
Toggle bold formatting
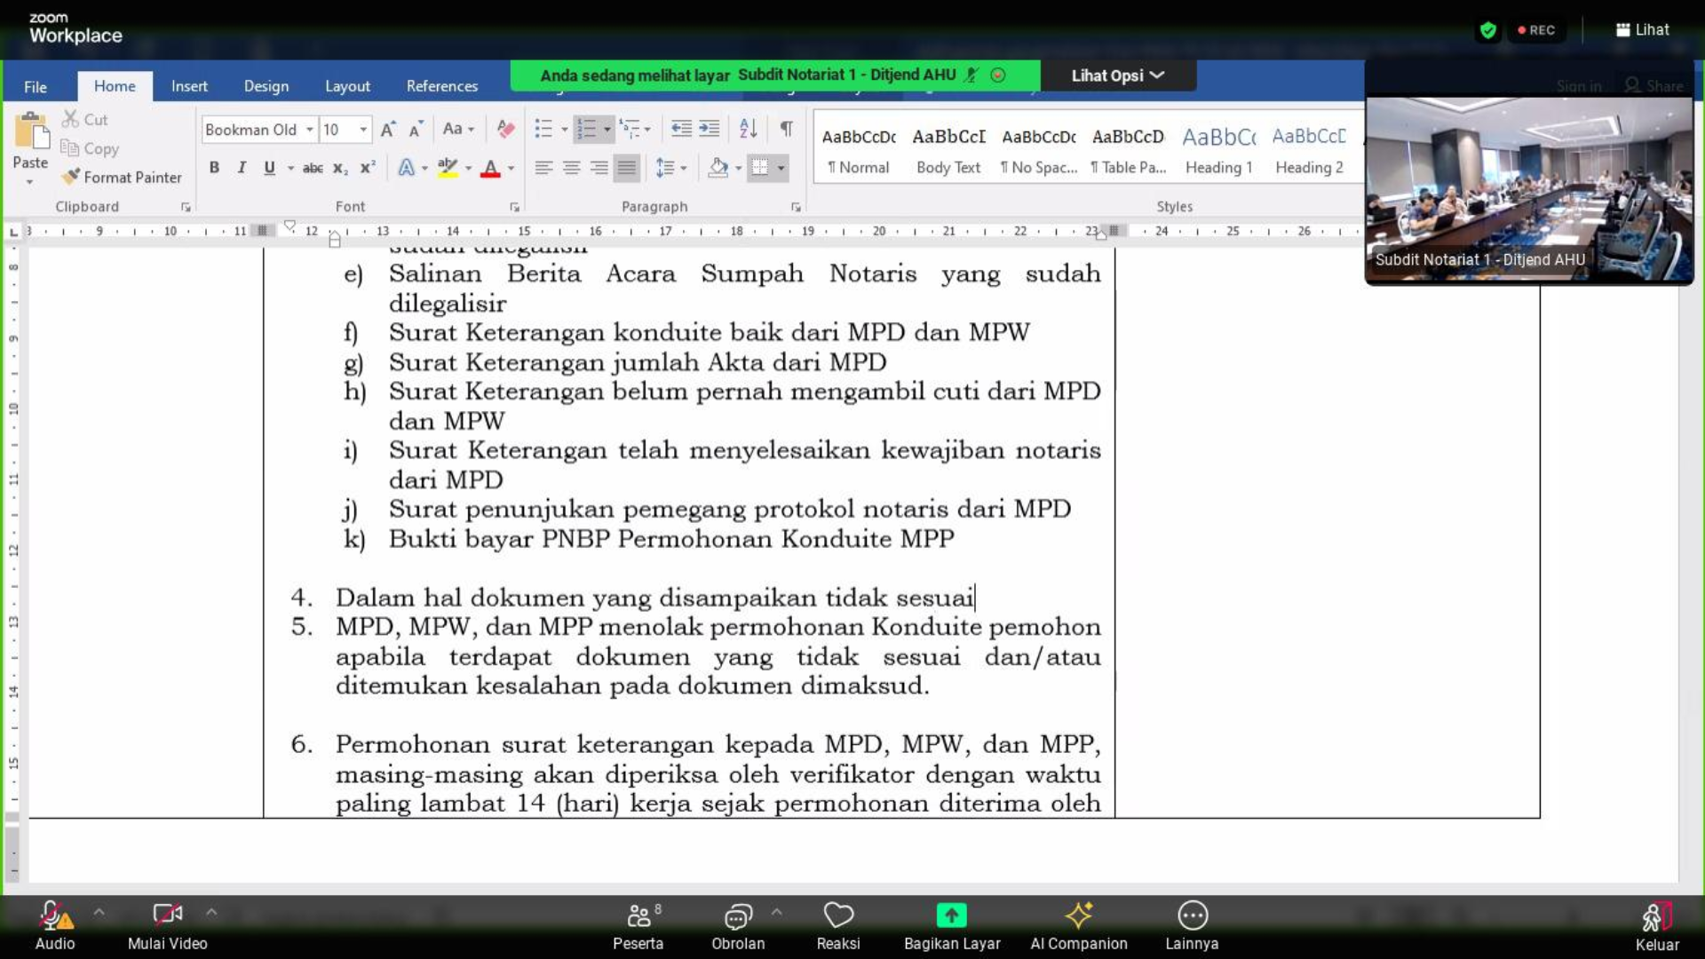214,168
